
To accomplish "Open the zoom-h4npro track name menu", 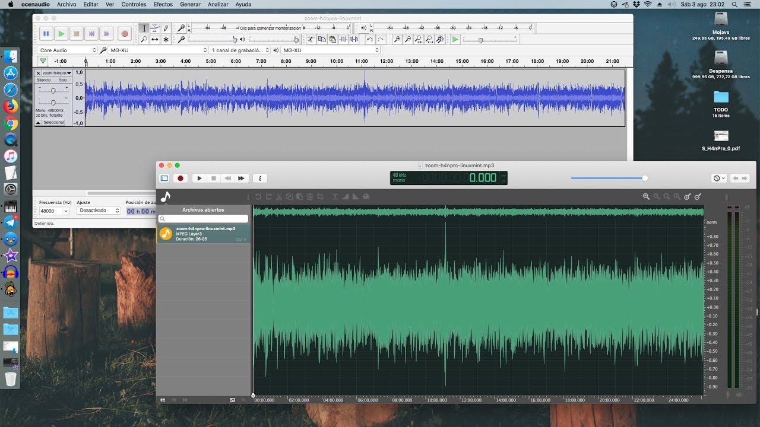I will pos(57,73).
